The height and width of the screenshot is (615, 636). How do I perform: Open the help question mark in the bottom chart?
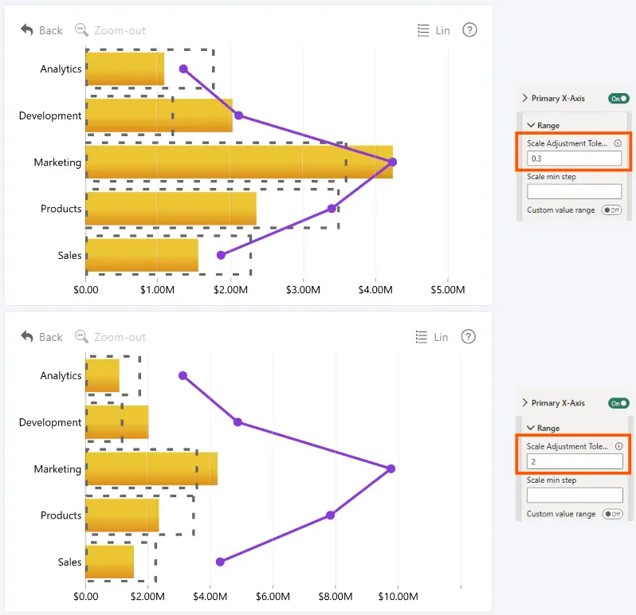(x=468, y=336)
